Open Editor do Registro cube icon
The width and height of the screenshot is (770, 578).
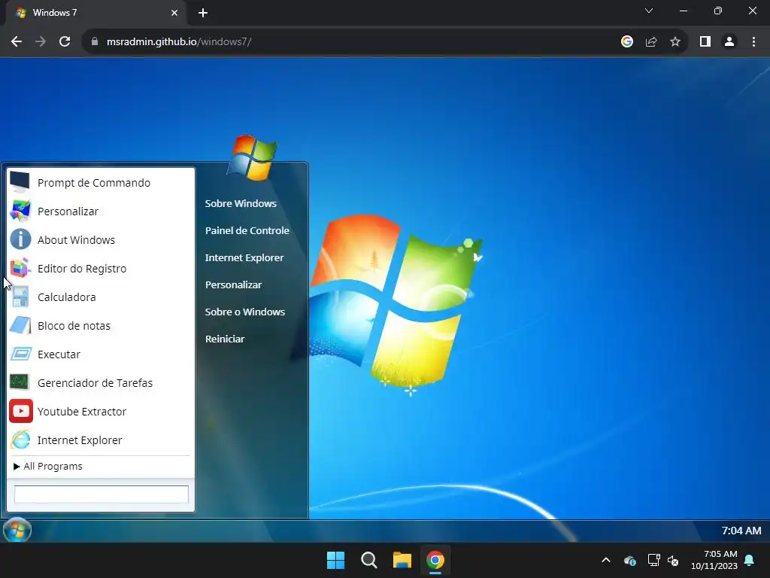pyautogui.click(x=20, y=269)
